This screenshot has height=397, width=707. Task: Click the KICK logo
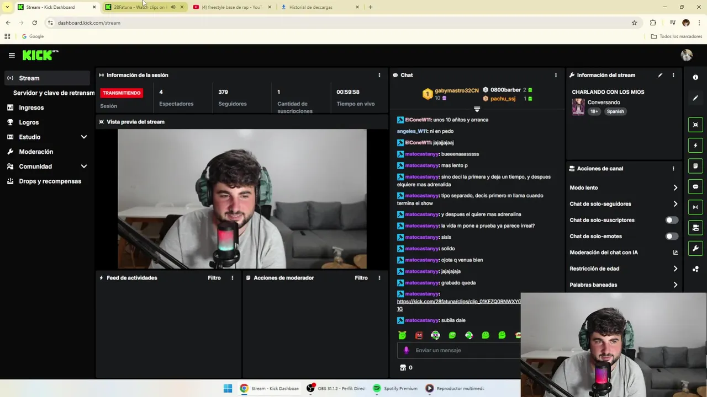(x=40, y=55)
